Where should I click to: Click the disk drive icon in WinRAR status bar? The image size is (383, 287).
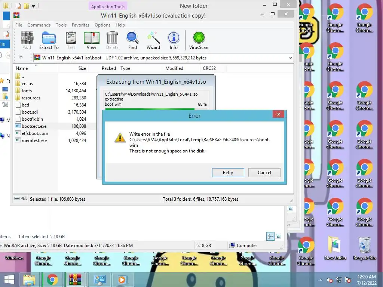[x=17, y=198]
